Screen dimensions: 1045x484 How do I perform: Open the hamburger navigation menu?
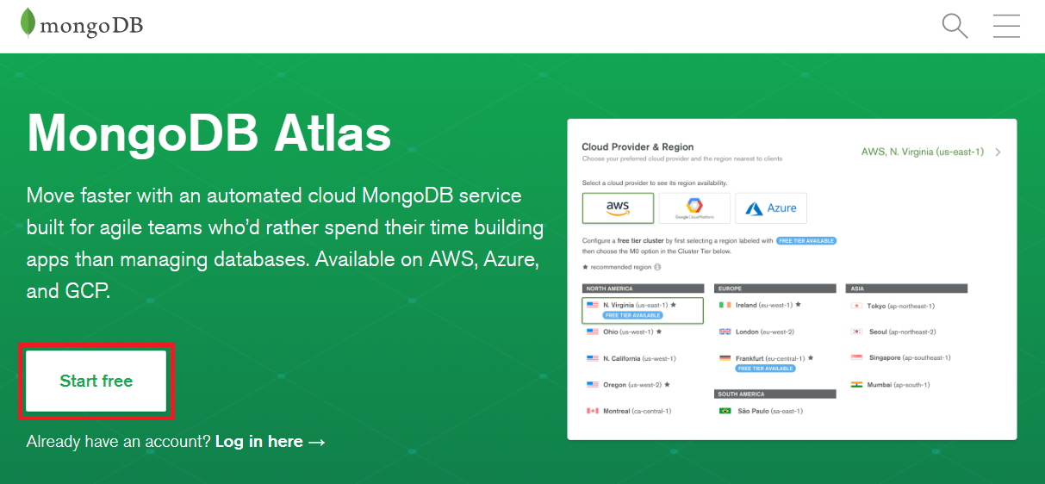[1006, 26]
